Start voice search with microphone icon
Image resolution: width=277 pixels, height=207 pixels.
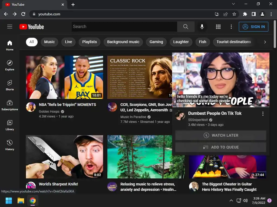tap(202, 27)
